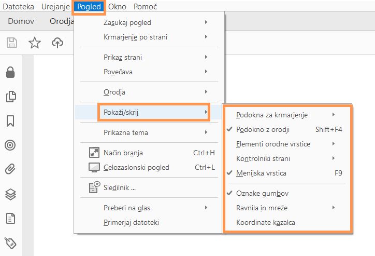The width and height of the screenshot is (375, 256).
Task: Choose Celozaslonski pogled from the menu
Action: coord(136,167)
